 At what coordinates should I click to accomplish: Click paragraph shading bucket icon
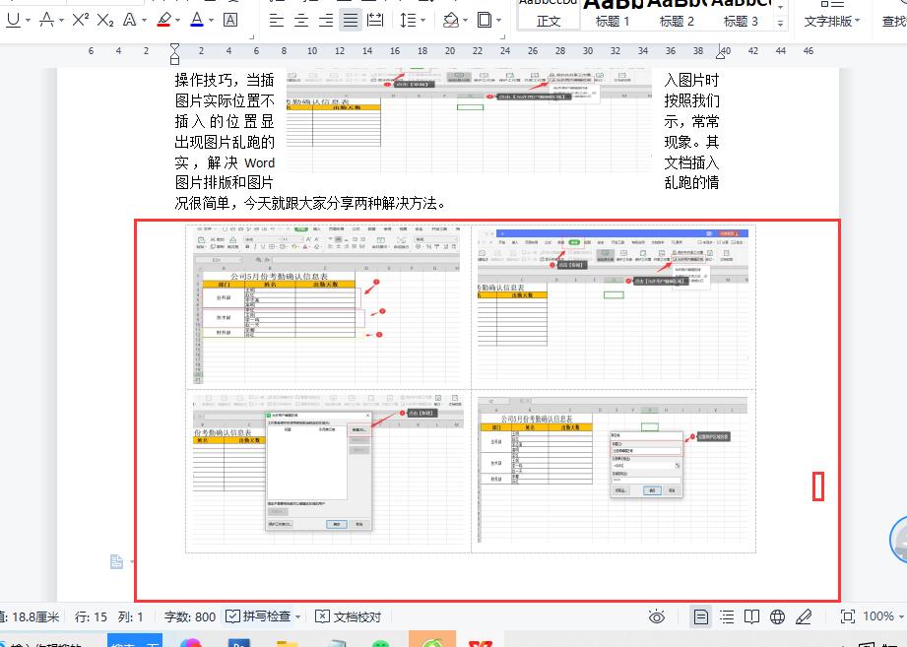451,21
